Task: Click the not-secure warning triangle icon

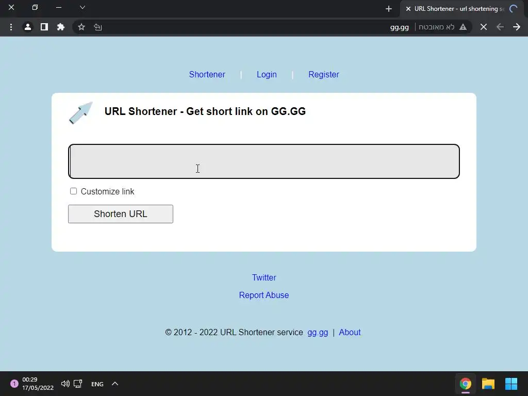Action: click(463, 27)
